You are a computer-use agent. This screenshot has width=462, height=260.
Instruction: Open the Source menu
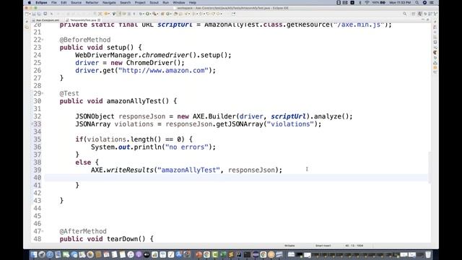click(x=76, y=2)
